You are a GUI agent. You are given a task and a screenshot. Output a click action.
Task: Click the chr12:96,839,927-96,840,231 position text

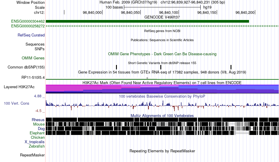[193, 2]
